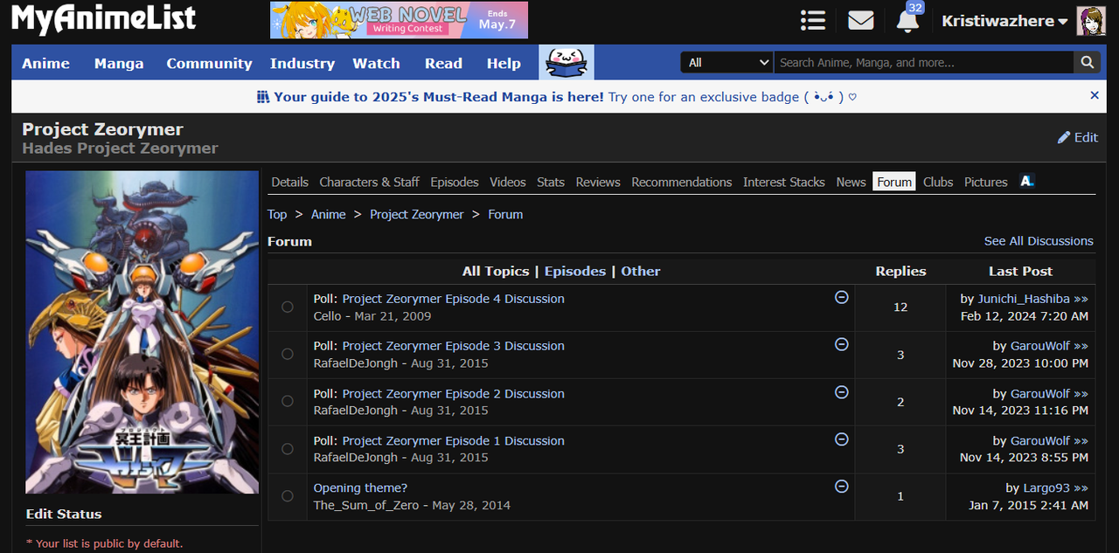Open the Anime navigation menu
Image resolution: width=1119 pixels, height=553 pixels.
point(45,63)
